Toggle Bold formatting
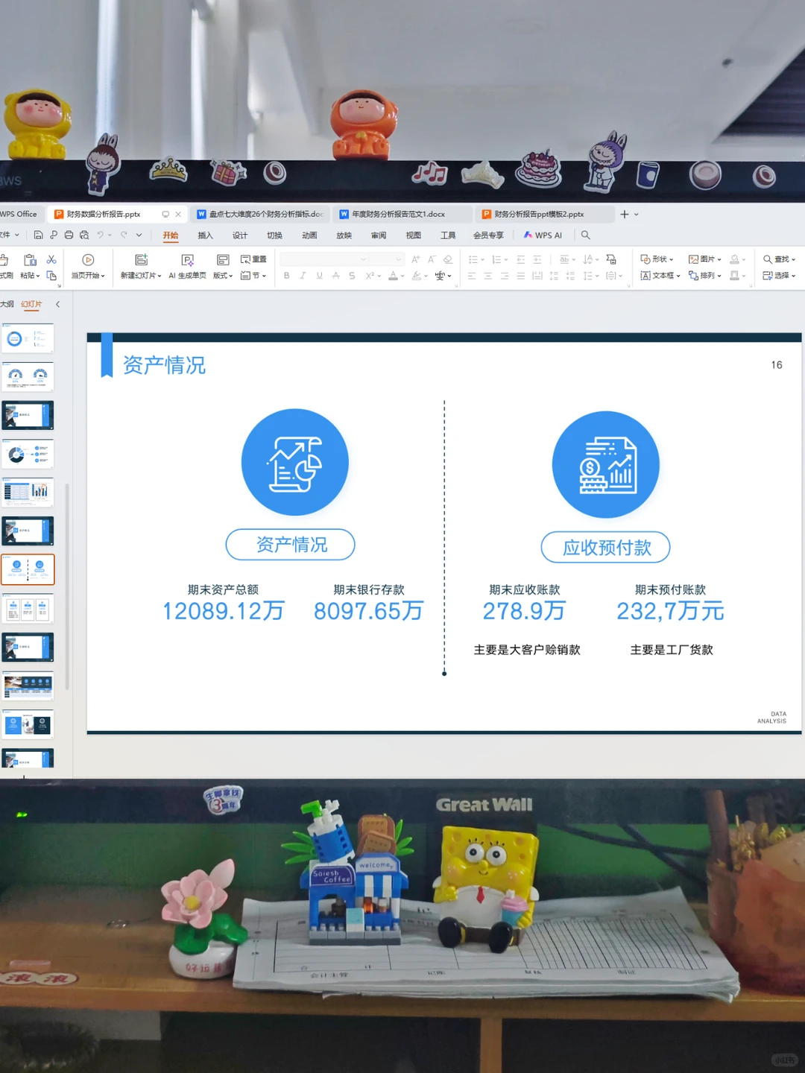This screenshot has width=805, height=1073. click(x=287, y=276)
